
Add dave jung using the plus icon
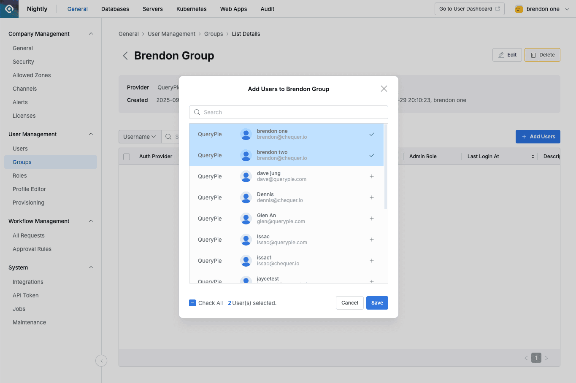tap(372, 176)
